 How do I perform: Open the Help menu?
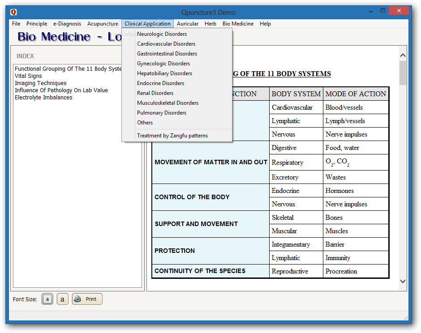click(x=265, y=24)
